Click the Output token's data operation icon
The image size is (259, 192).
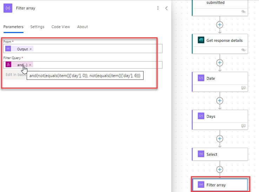coord(8,49)
